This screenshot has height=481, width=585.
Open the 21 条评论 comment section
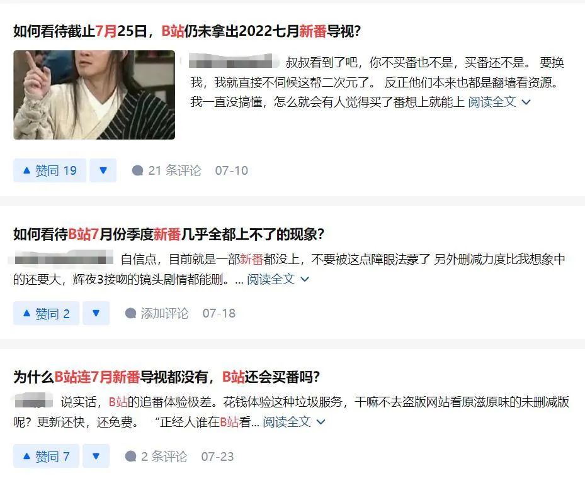click(166, 170)
